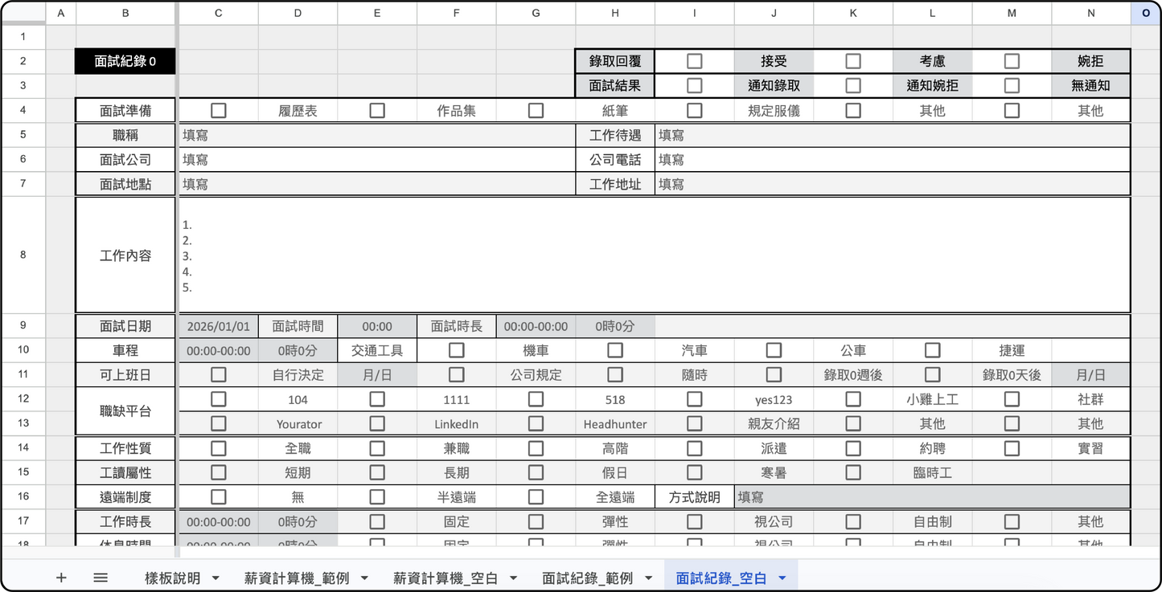Check the 全遠端 checkbox

point(536,497)
